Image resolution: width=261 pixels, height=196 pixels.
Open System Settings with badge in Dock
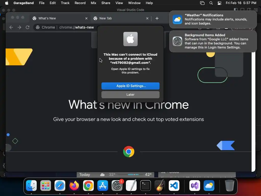(x=117, y=186)
